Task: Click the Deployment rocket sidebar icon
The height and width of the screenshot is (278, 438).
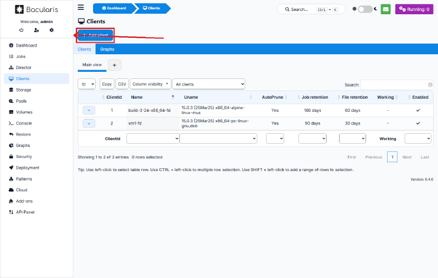Action: pyautogui.click(x=11, y=168)
